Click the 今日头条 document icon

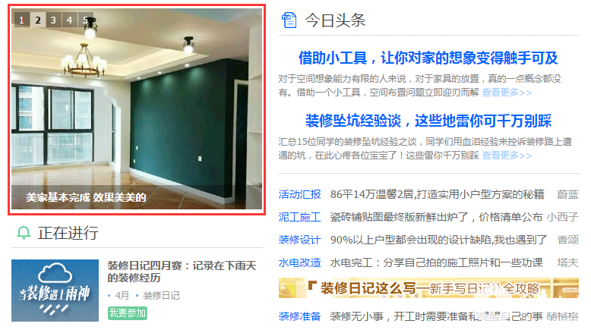click(x=289, y=20)
